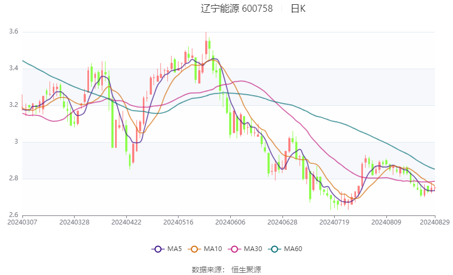The width and height of the screenshot is (453, 275).
Task: Click the 恒生聚源 data source text
Action: point(246,270)
